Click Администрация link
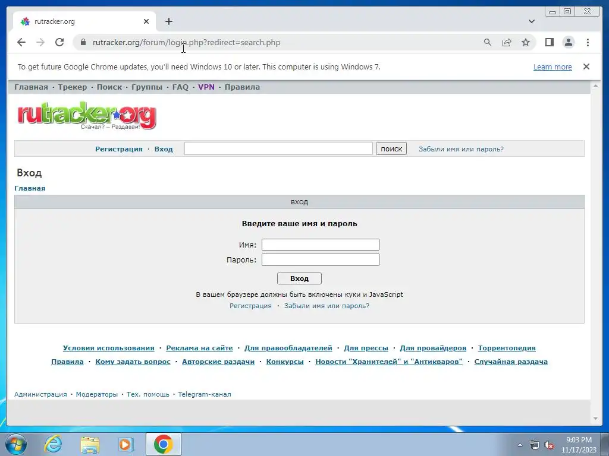 point(40,394)
